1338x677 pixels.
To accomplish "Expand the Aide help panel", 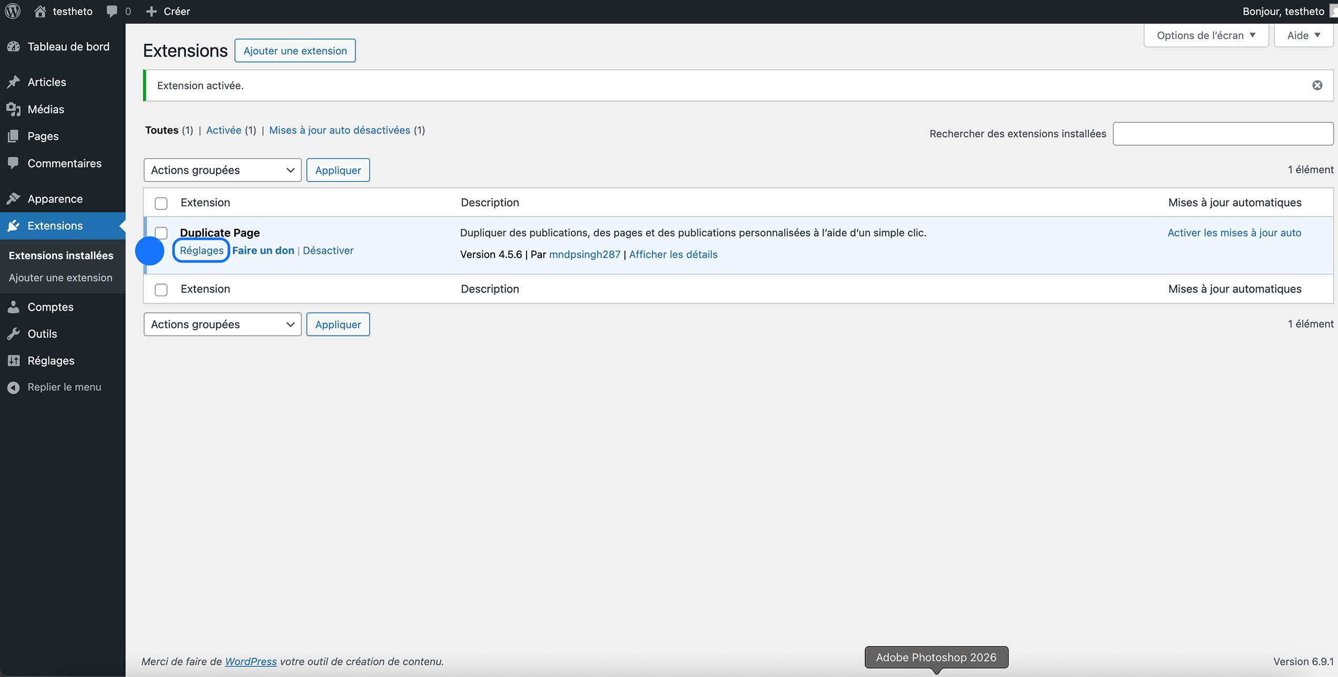I will (1303, 35).
